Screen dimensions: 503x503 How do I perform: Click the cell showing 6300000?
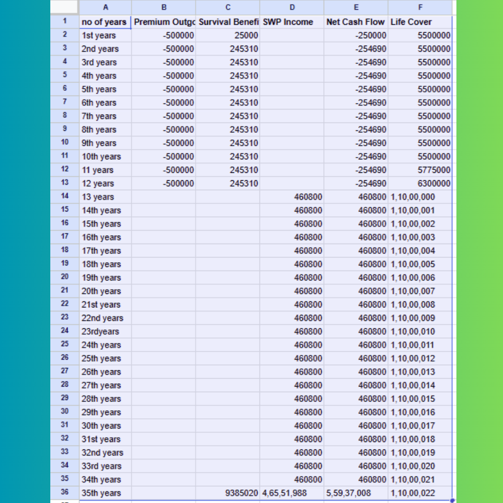[420, 184]
